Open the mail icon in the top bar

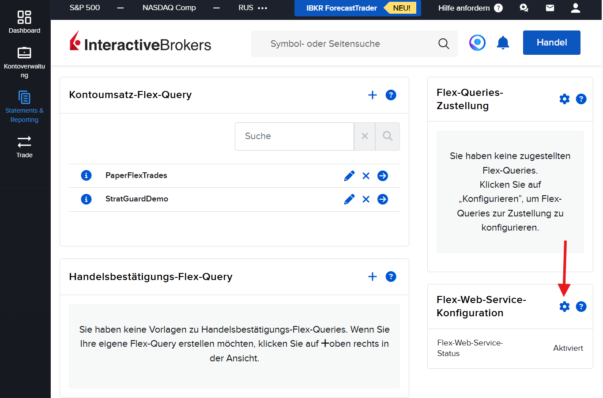pos(549,8)
